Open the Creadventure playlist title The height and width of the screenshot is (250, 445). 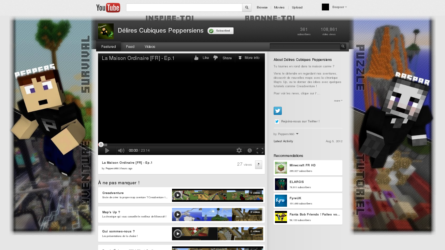pos(113,193)
